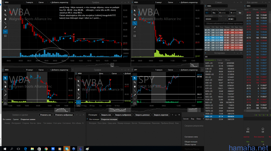The width and height of the screenshot is (271, 151).
Task: Select the rectangle tool in WBA 1-minute chart
Action: tap(5, 36)
